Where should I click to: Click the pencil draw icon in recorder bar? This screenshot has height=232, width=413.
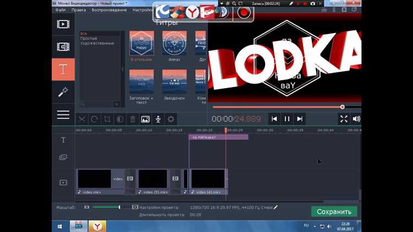pos(291,4)
